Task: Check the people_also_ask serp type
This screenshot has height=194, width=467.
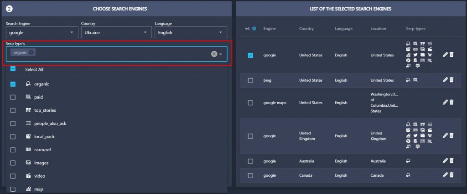Action: 13,124
